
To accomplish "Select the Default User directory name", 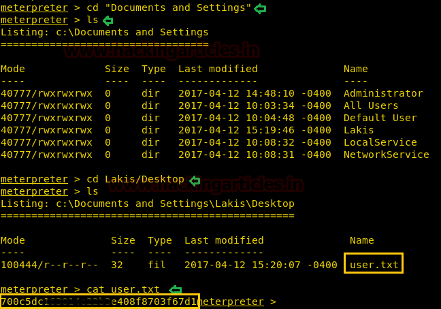I will (x=380, y=118).
